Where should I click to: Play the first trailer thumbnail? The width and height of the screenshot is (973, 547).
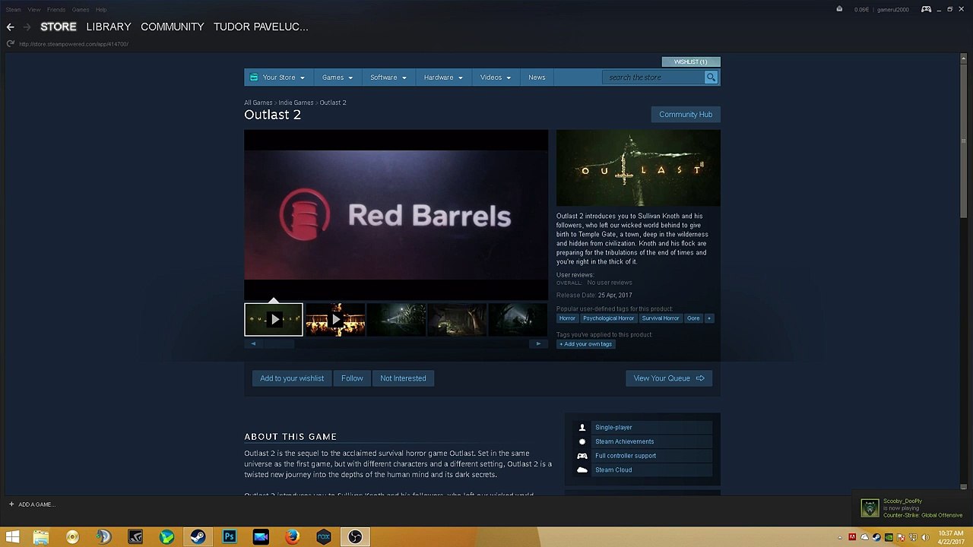click(274, 319)
